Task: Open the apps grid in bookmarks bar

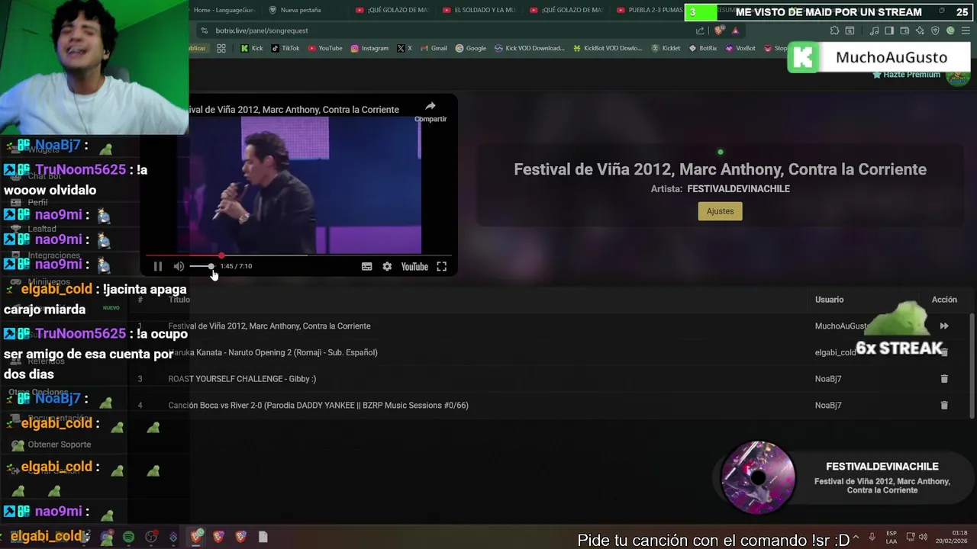Action: [x=221, y=48]
